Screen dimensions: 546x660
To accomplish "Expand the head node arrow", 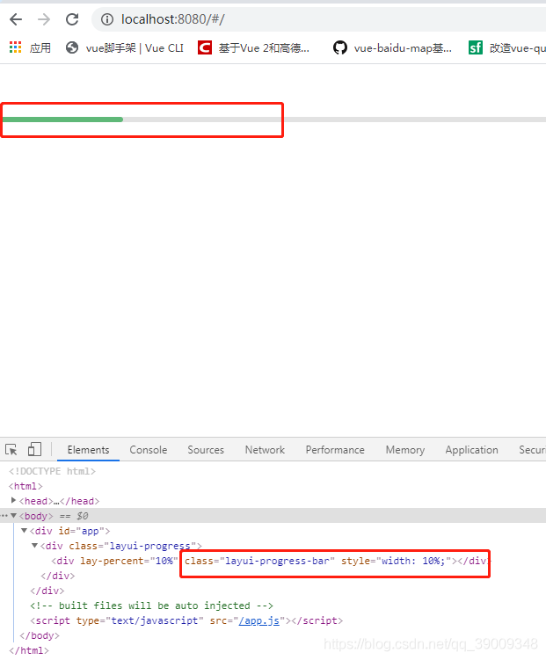I will pyautogui.click(x=13, y=500).
